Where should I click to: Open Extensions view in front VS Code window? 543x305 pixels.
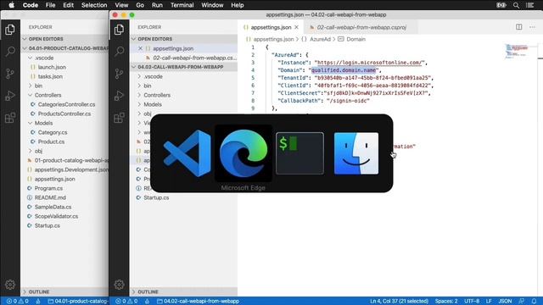(119, 118)
